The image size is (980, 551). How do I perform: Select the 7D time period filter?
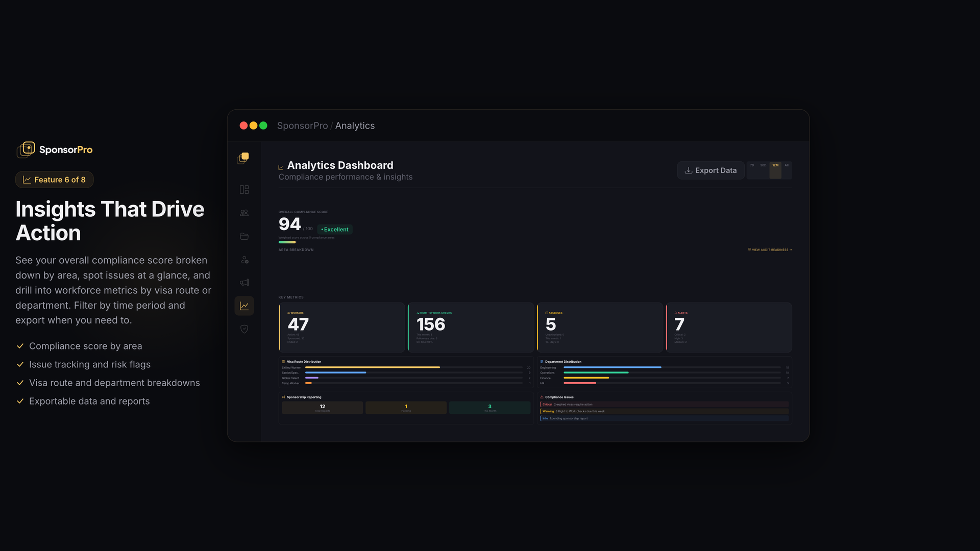pyautogui.click(x=752, y=165)
